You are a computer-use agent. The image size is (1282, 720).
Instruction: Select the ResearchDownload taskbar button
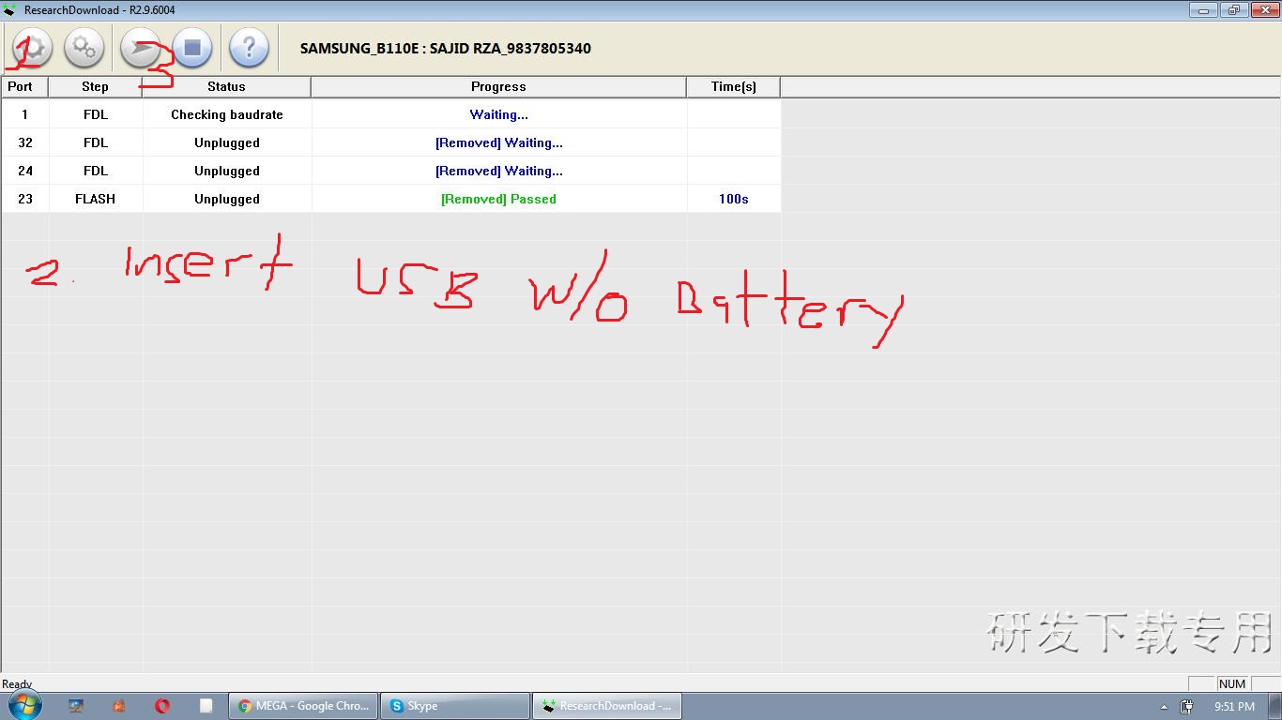607,706
